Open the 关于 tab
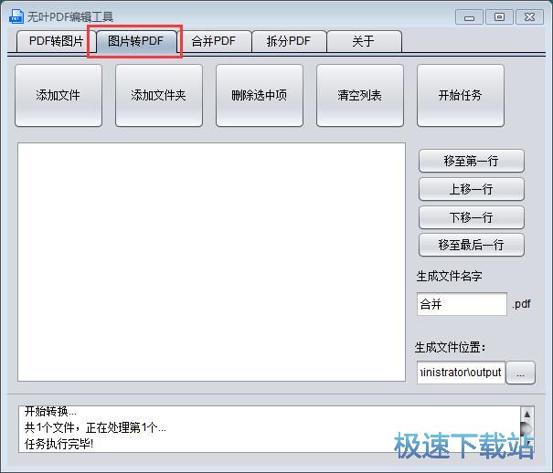Image resolution: width=553 pixels, height=473 pixels. coord(364,41)
